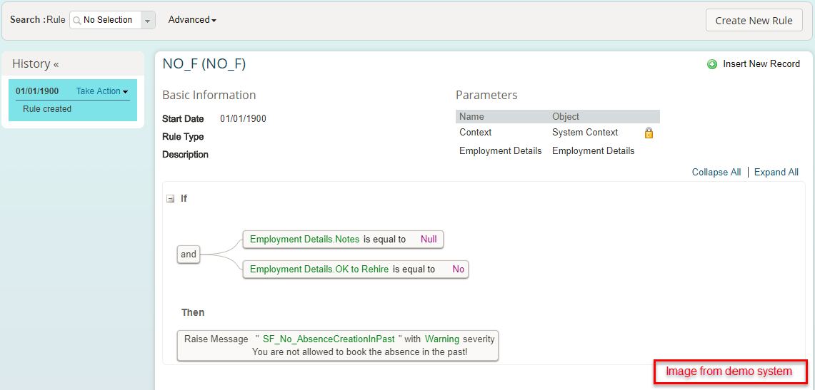
Task: Click the Warning severity value
Action: pos(442,339)
